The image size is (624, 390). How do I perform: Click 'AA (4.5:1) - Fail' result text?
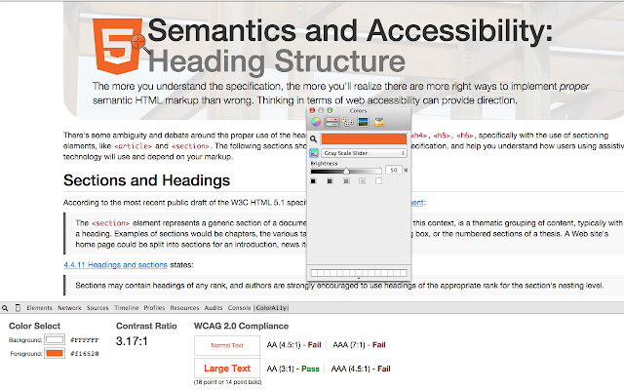[x=293, y=344]
